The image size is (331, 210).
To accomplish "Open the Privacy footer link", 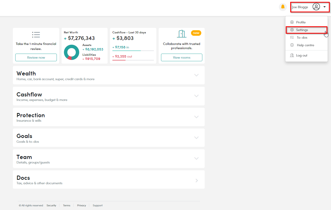I will 82,206.
